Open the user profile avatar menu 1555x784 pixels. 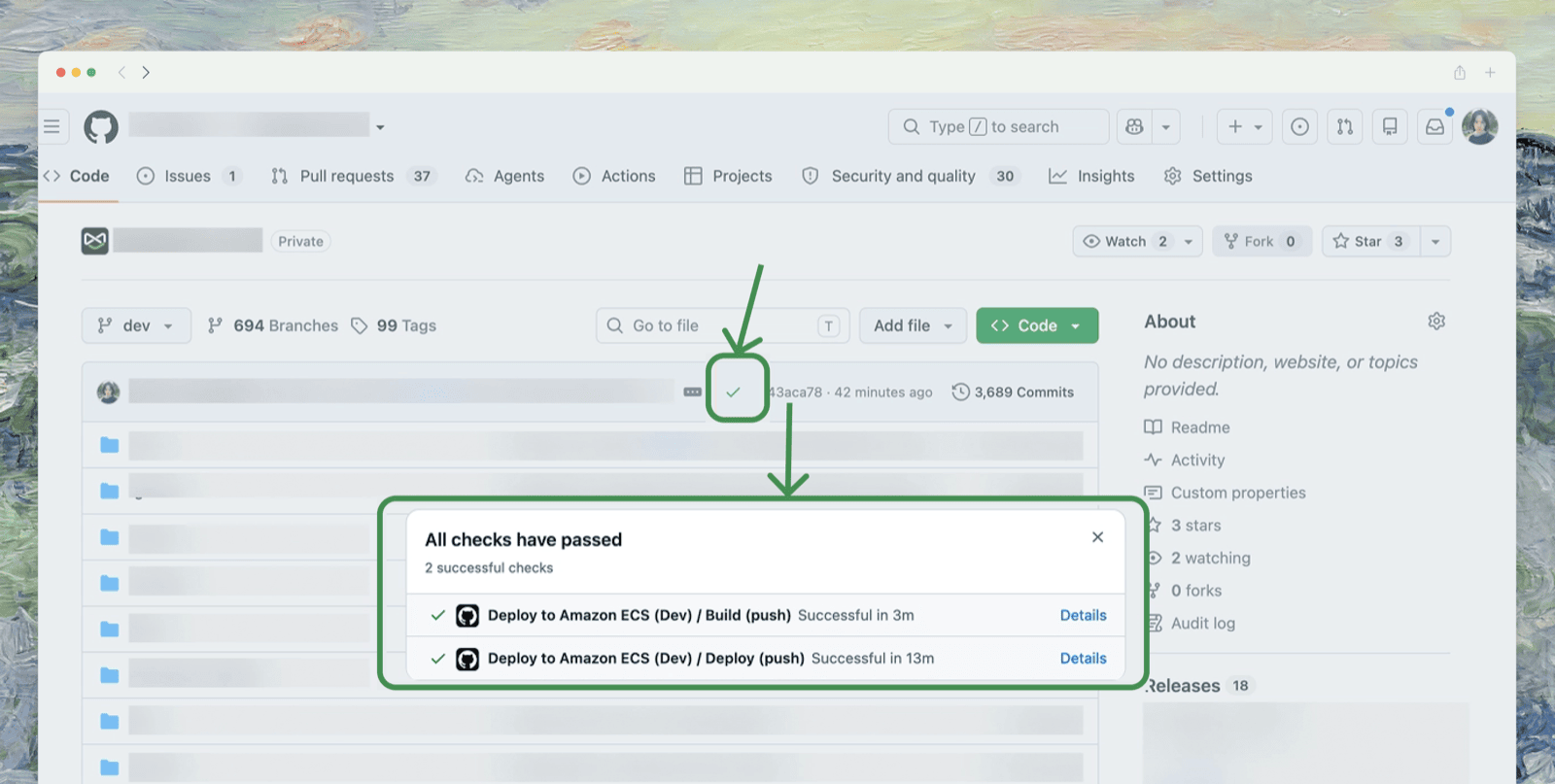1479,126
